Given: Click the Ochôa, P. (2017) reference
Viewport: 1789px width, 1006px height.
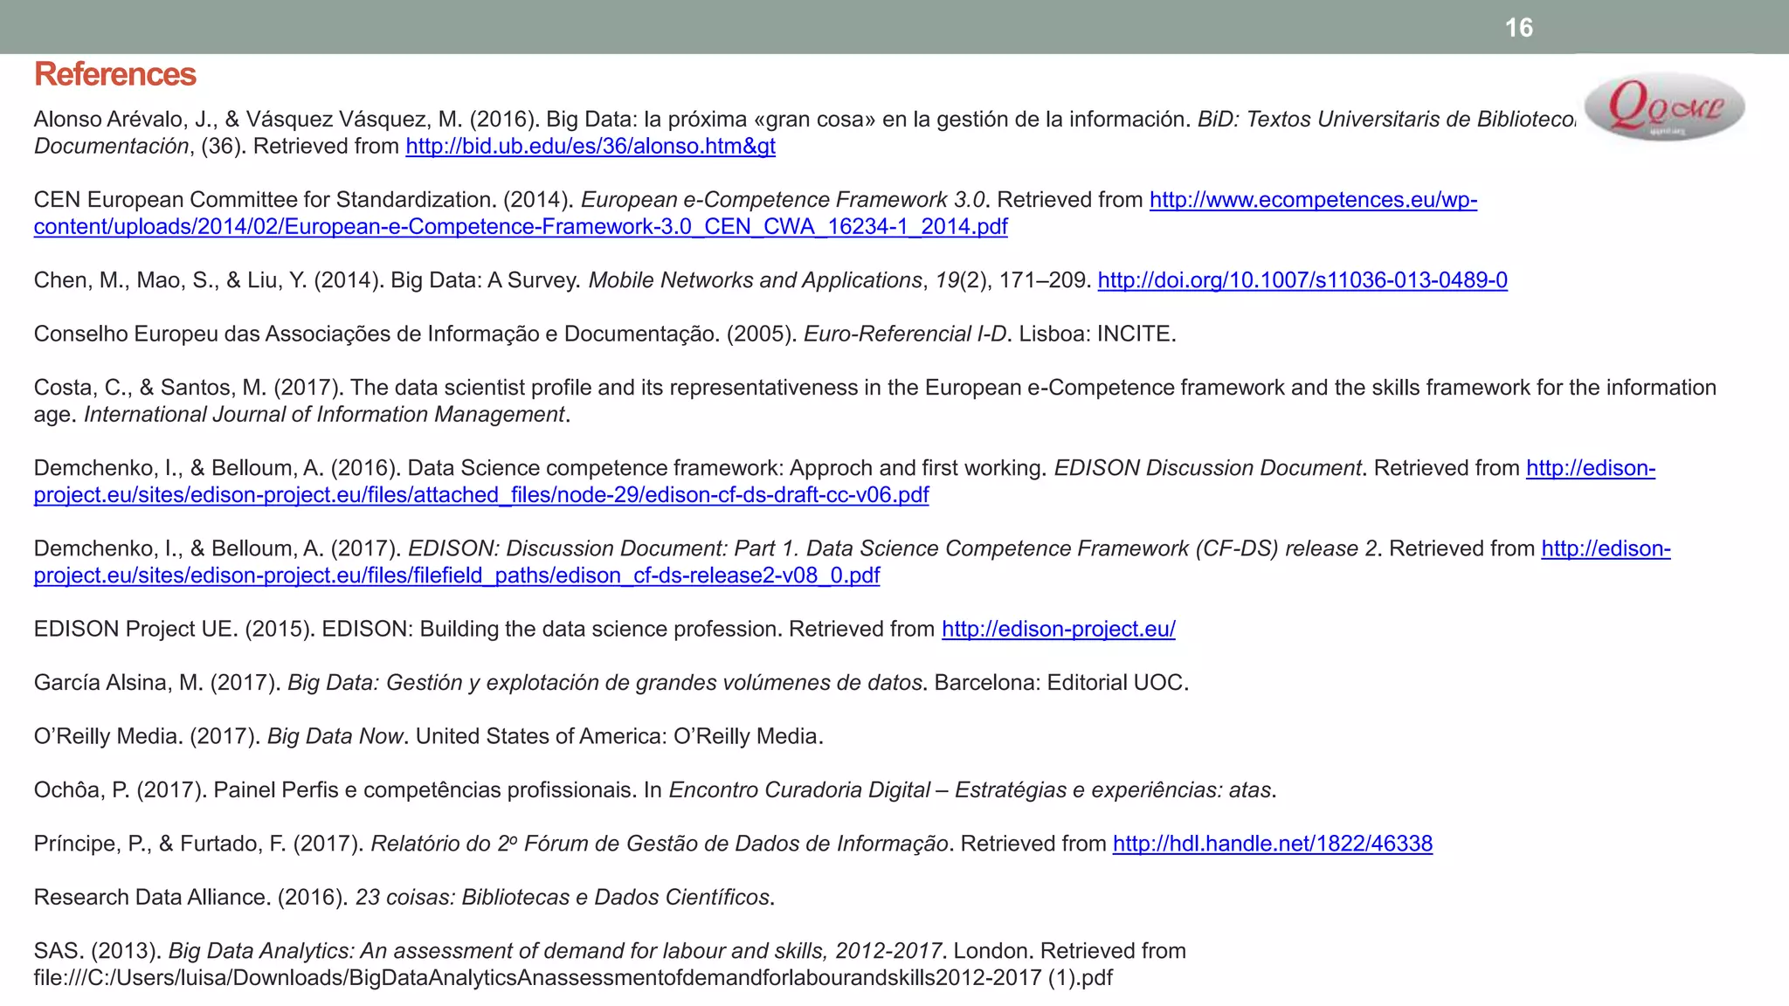Looking at the screenshot, I should (655, 790).
